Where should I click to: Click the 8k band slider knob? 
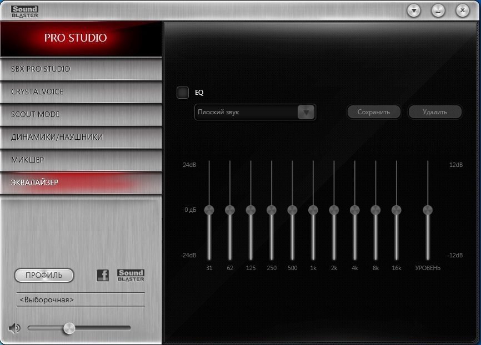click(x=376, y=210)
